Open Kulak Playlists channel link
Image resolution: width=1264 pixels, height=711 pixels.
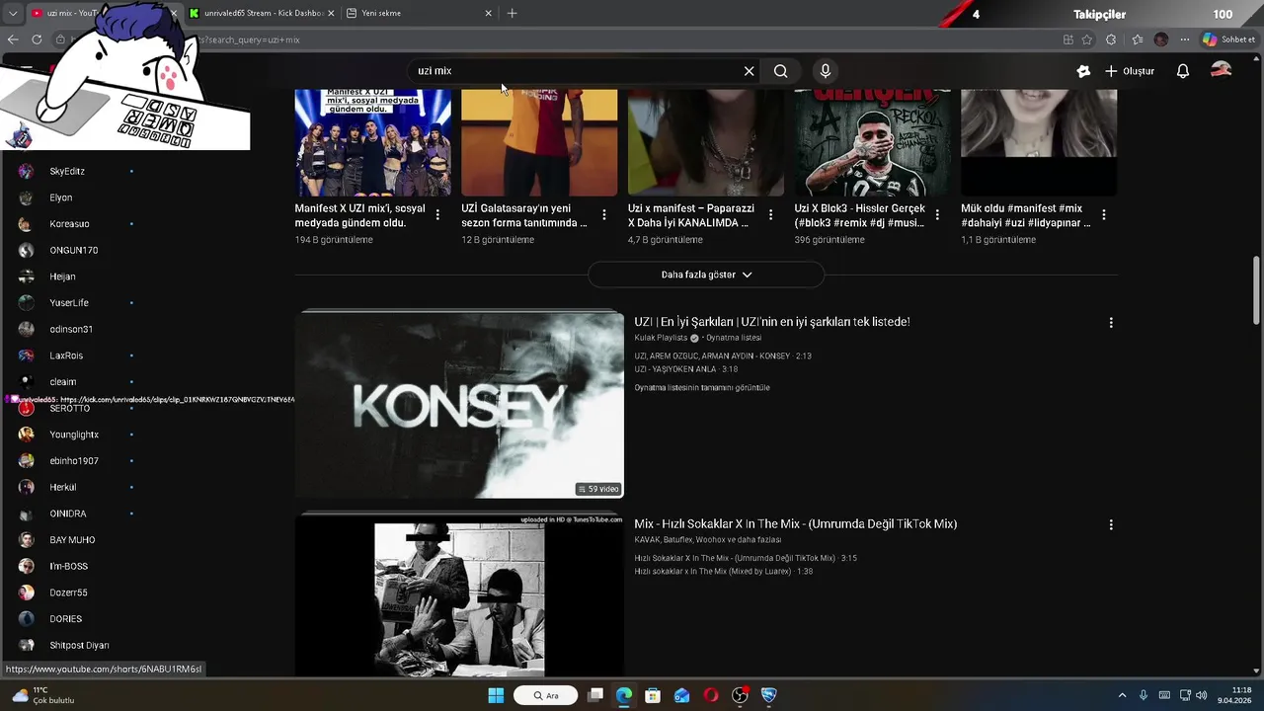point(661,338)
